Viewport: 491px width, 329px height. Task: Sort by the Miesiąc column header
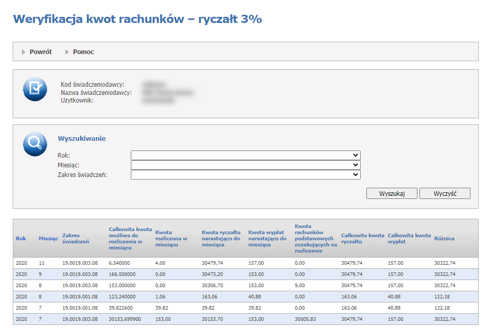tap(48, 238)
